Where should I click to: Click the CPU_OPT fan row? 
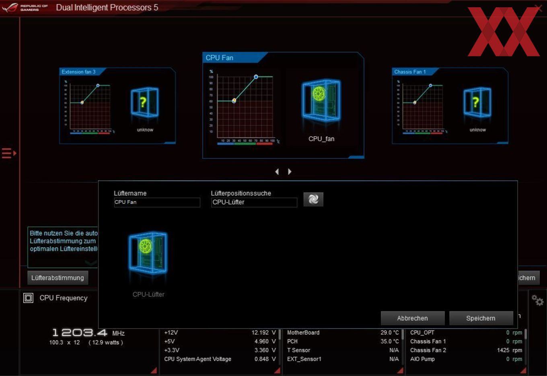[x=466, y=333]
